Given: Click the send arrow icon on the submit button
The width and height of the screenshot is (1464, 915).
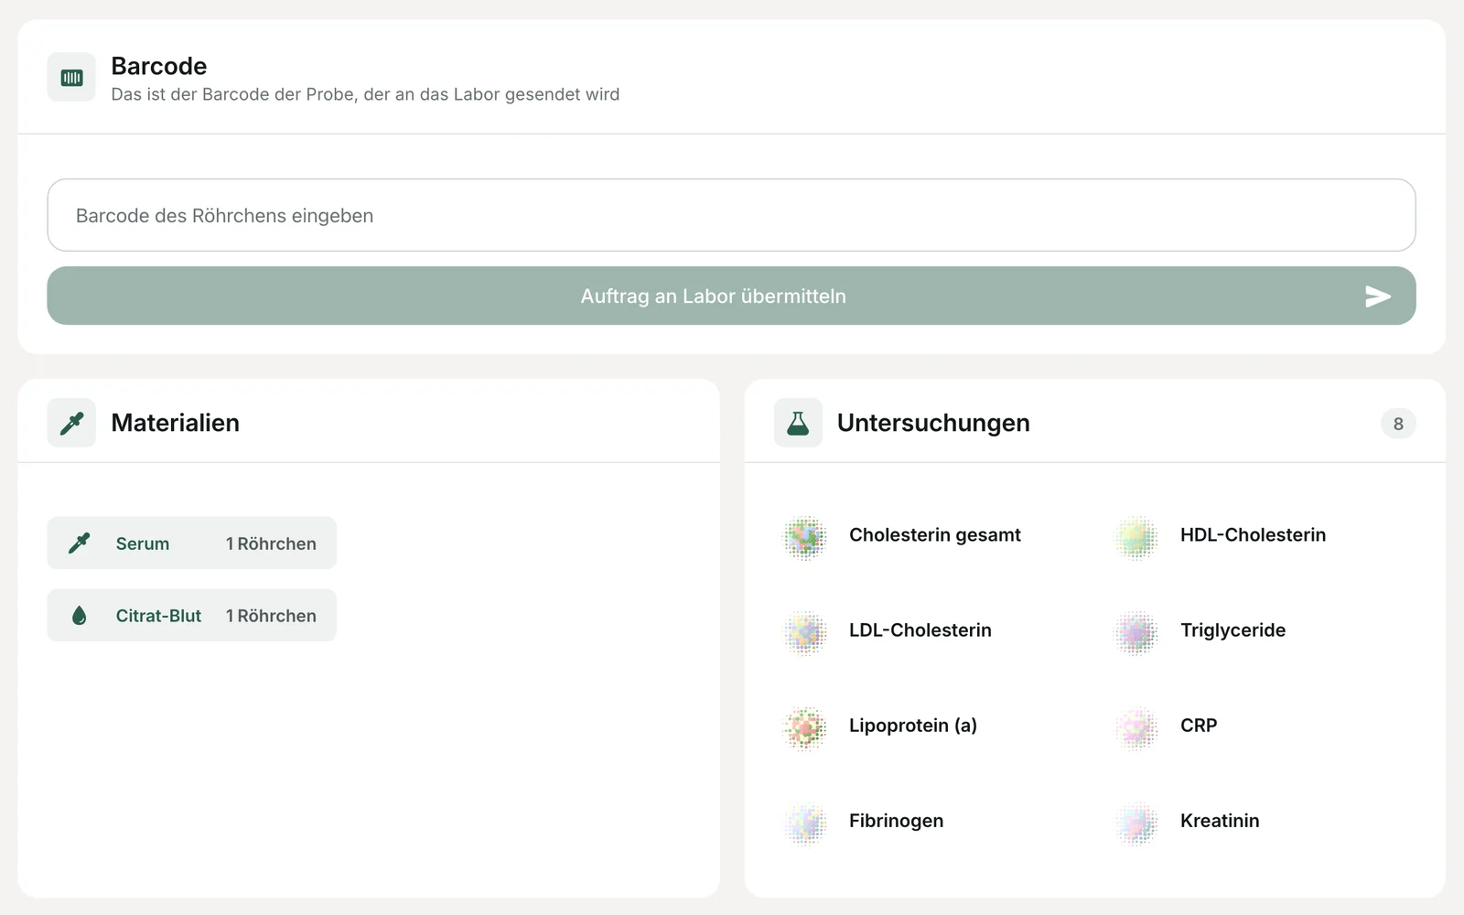Looking at the screenshot, I should tap(1378, 296).
